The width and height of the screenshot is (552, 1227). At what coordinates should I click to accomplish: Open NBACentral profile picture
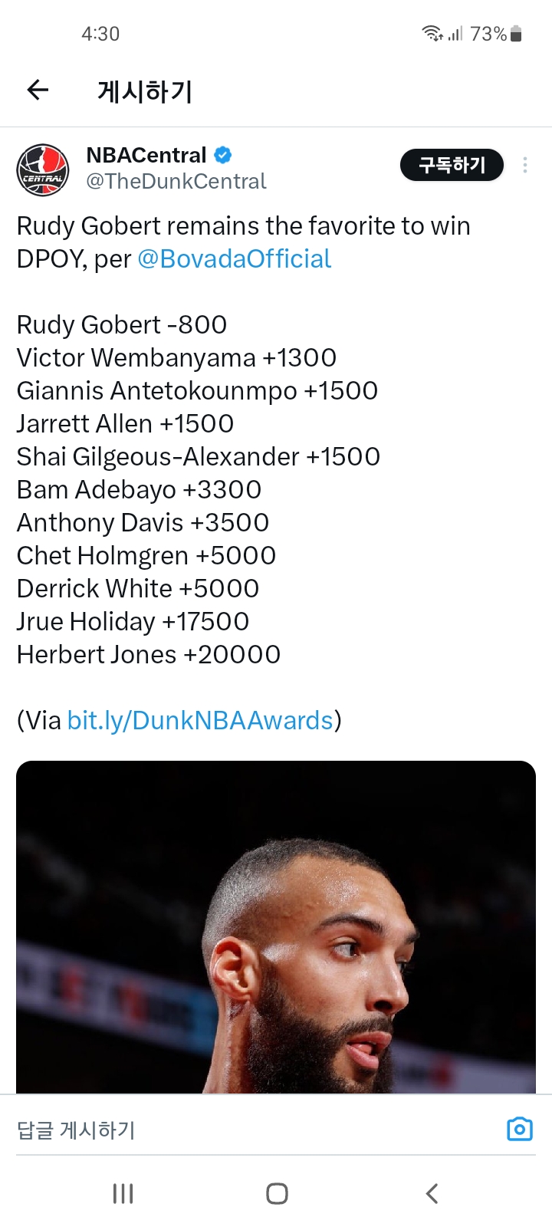tap(43, 169)
